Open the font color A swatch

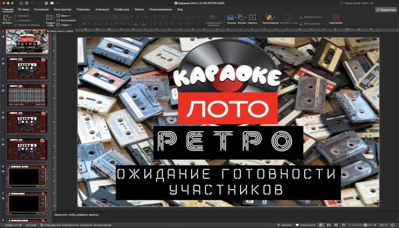143,24
